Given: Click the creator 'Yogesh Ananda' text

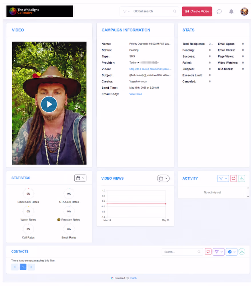Looking at the screenshot, I should (138, 81).
